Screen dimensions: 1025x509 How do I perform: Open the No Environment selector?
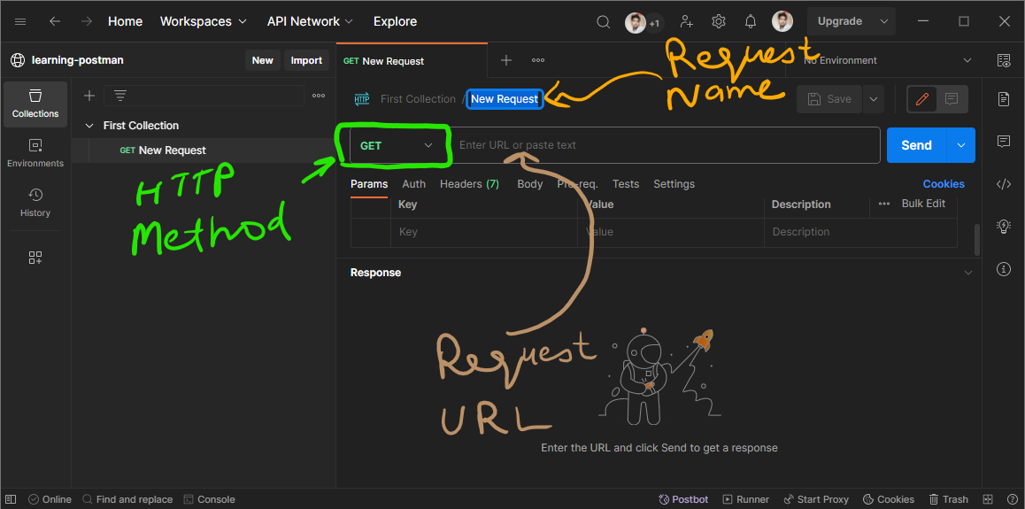coord(887,60)
